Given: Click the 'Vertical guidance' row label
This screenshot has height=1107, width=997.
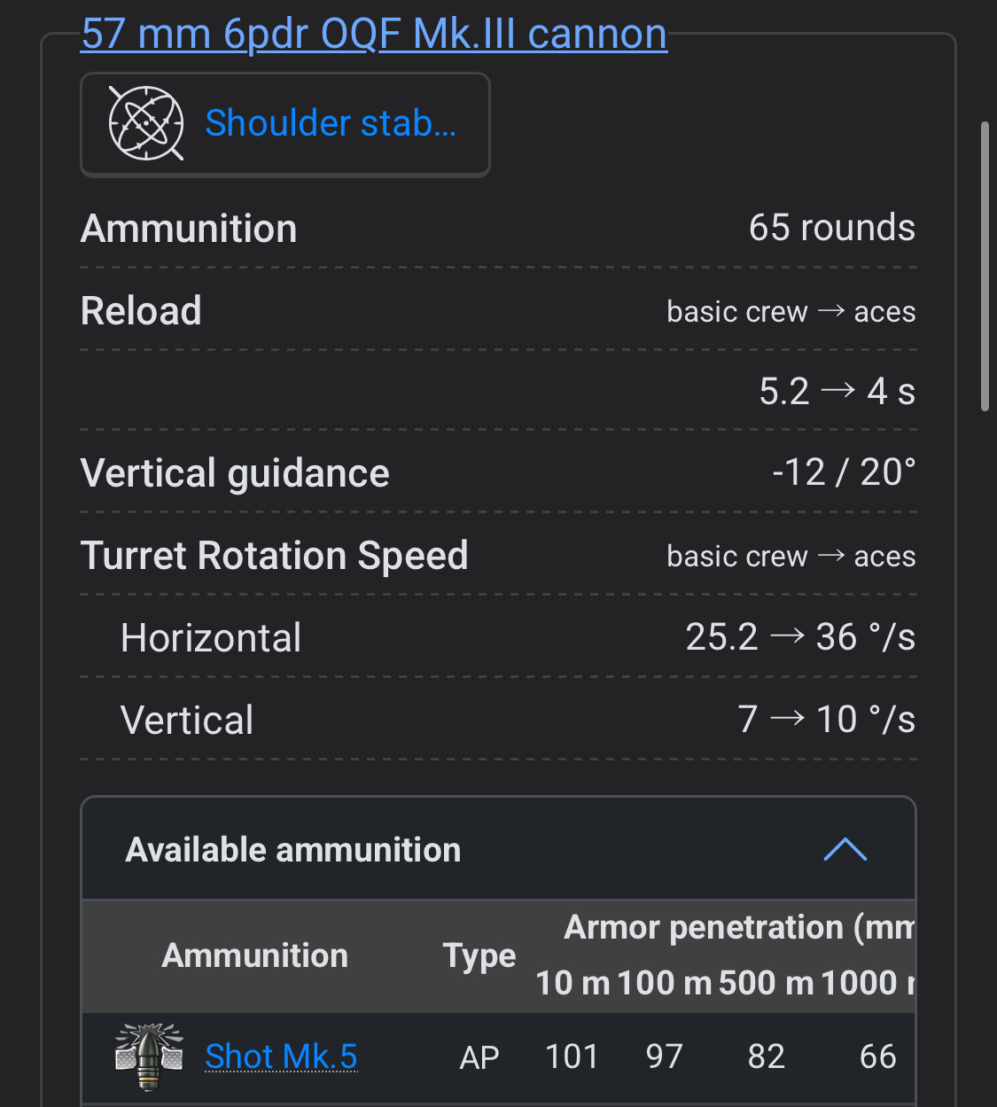Looking at the screenshot, I should [x=235, y=473].
